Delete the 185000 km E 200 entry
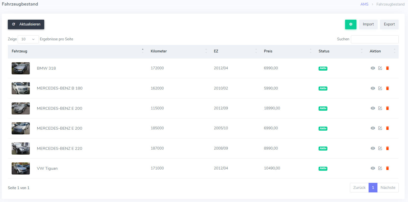Image resolution: width=408 pixels, height=202 pixels. 387,128
